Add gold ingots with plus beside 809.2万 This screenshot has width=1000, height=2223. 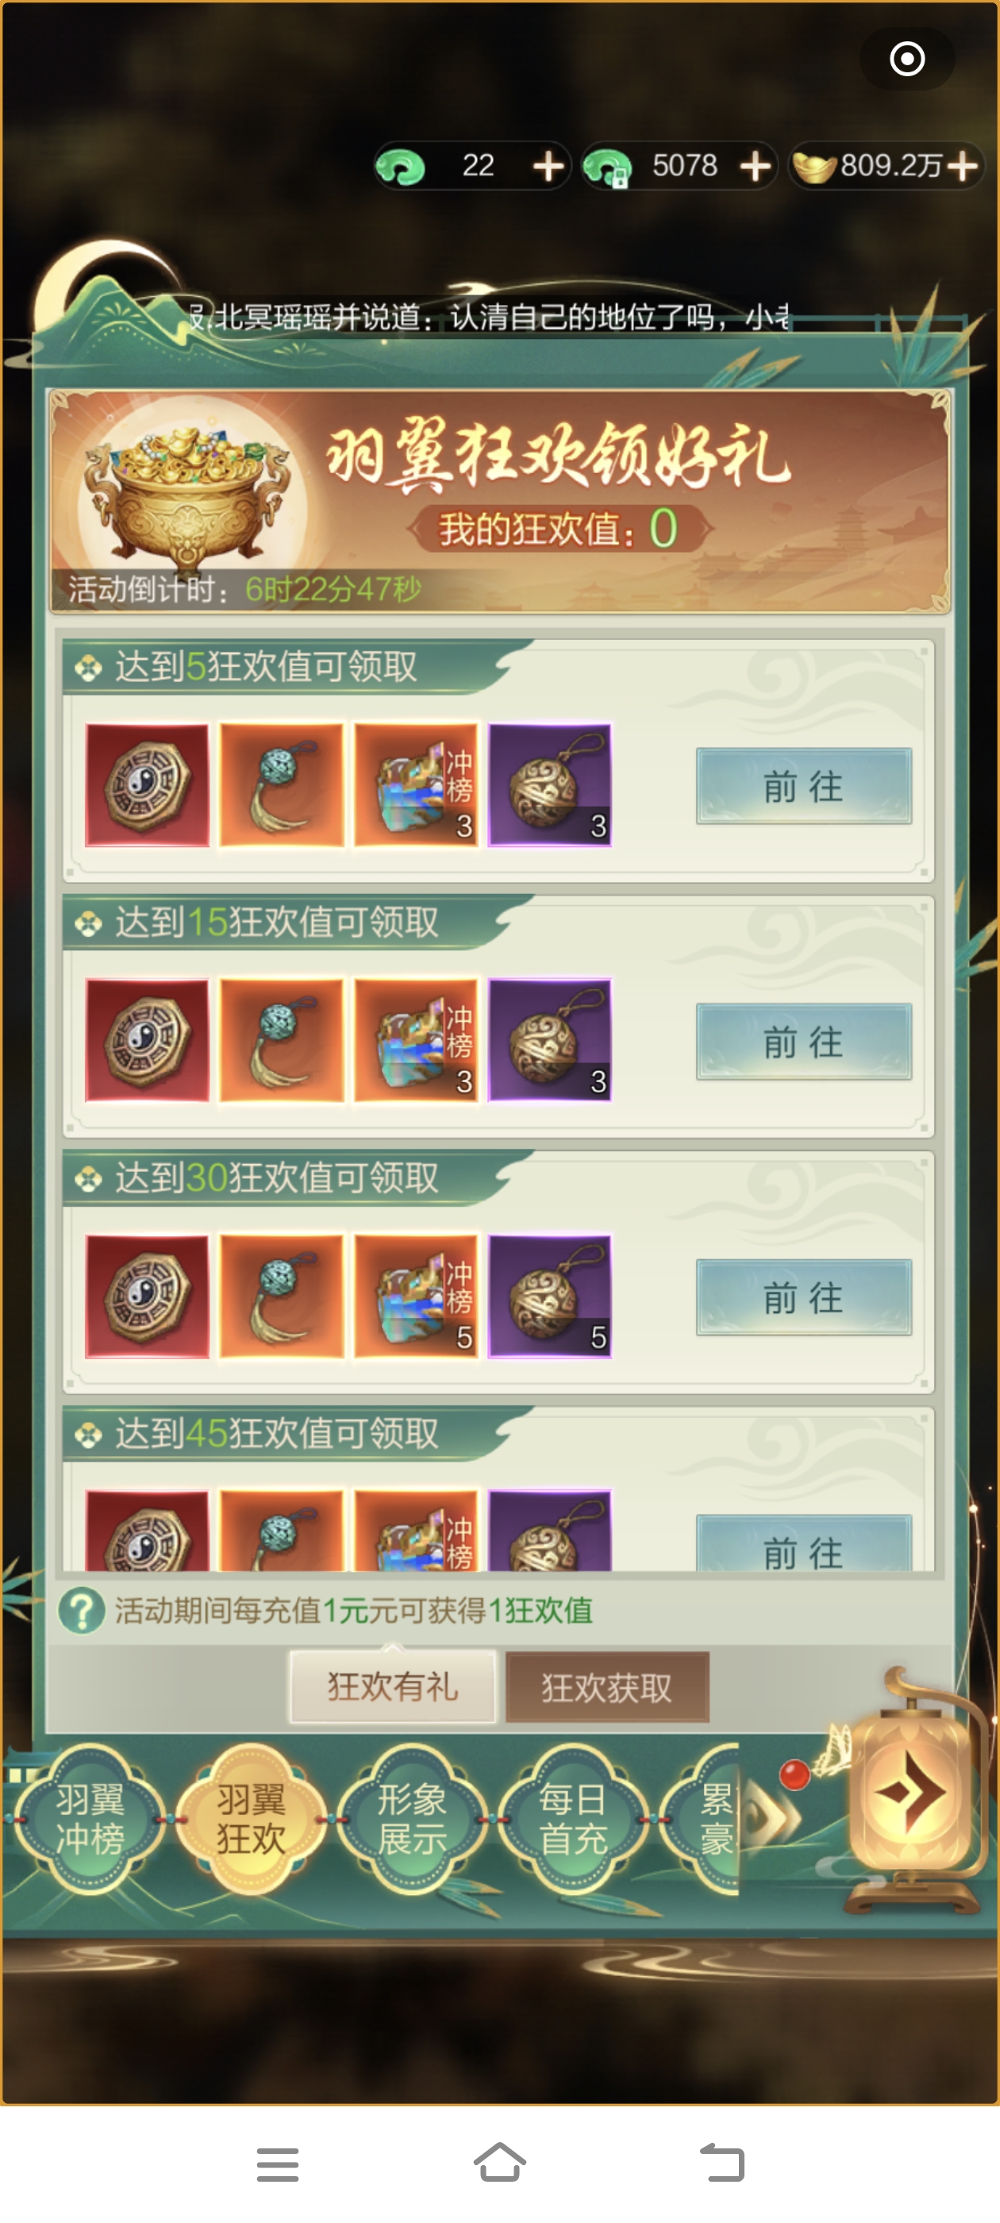tap(962, 166)
